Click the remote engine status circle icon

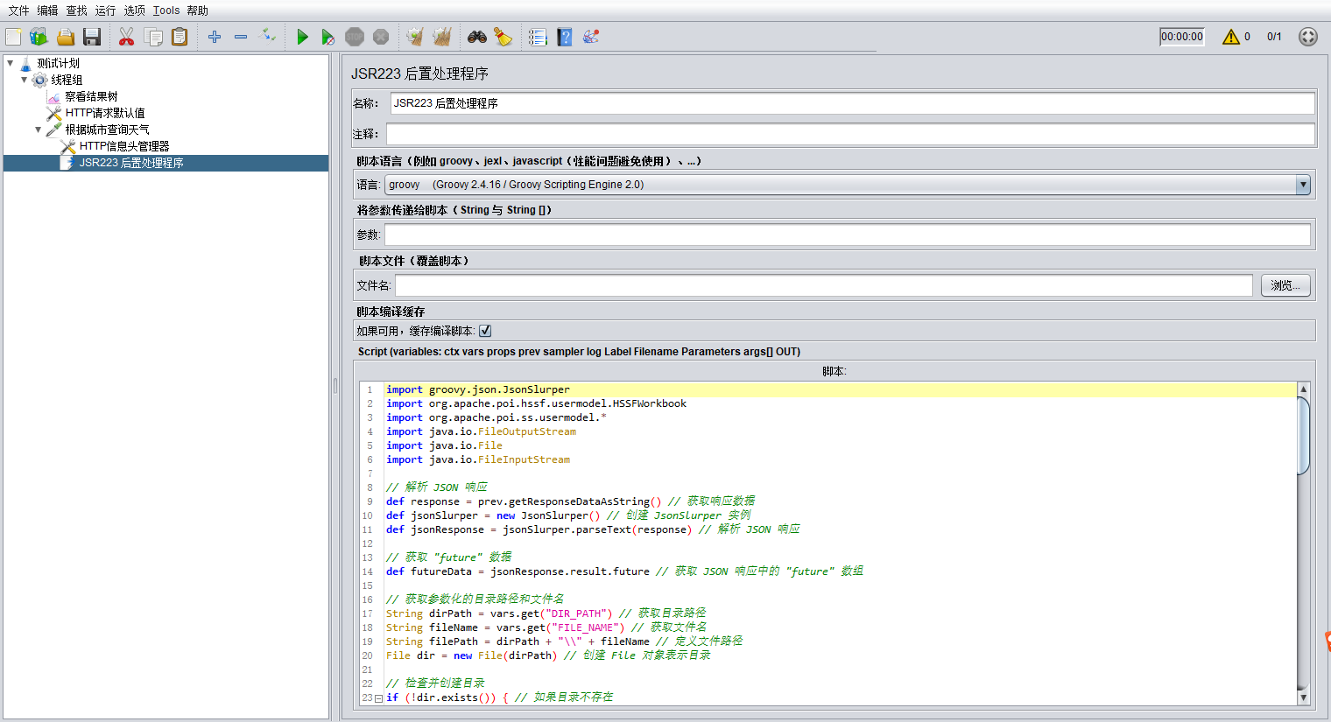1308,37
